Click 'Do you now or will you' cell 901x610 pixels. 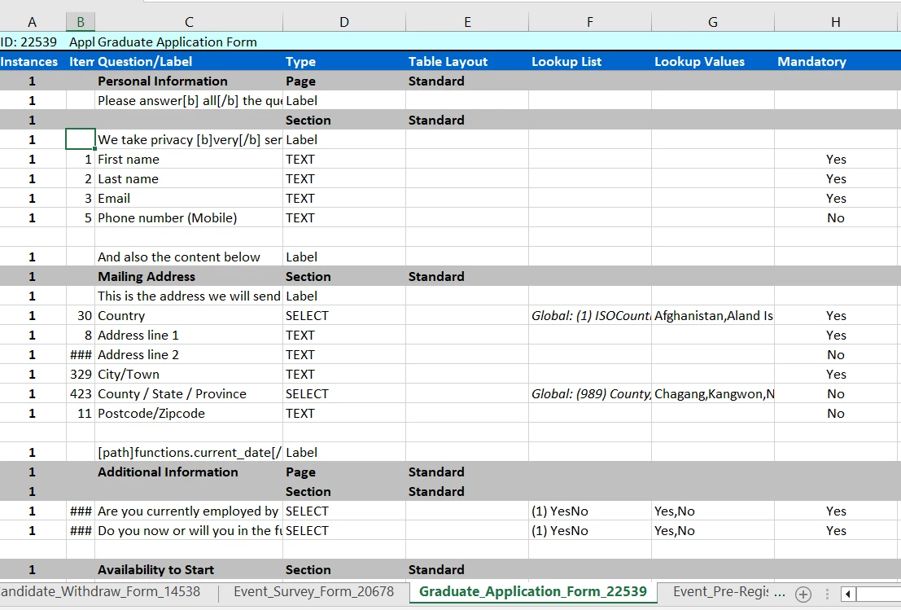189,531
